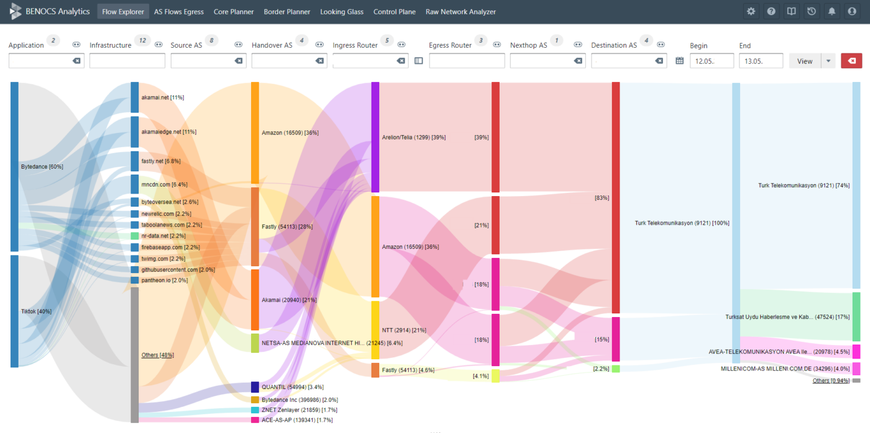
Task: Open the user account icon
Action: (851, 11)
